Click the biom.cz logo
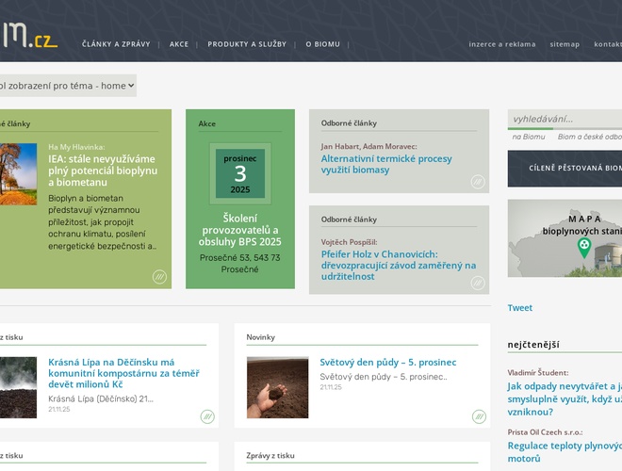622x471 pixels. (26, 38)
